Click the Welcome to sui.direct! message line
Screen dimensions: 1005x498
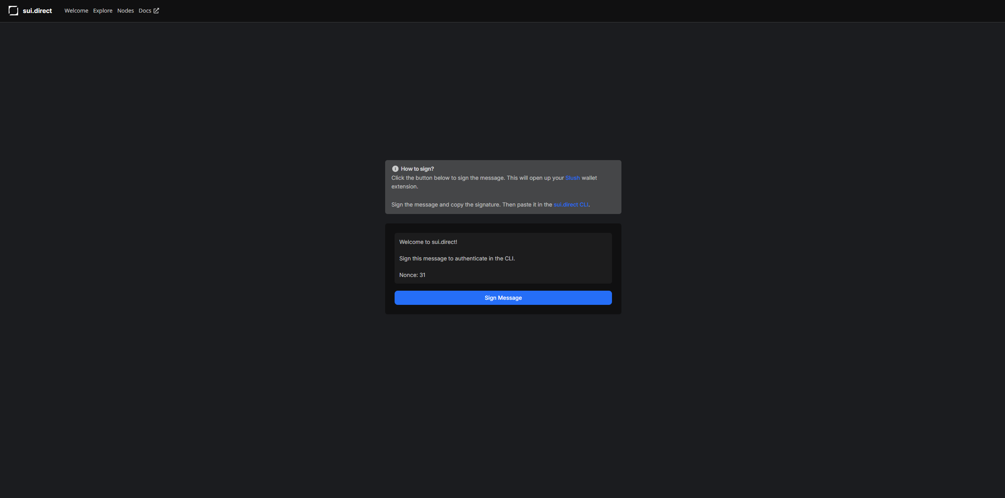coord(428,242)
